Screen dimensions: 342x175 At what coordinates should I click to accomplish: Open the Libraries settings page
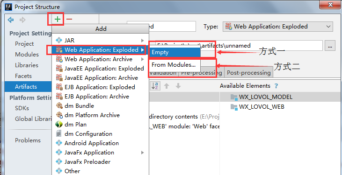[27, 65]
